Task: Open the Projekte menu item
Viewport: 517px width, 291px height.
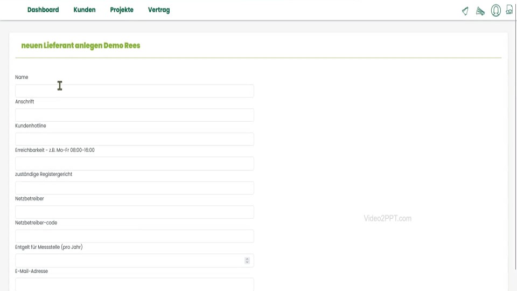Action: coord(122,10)
